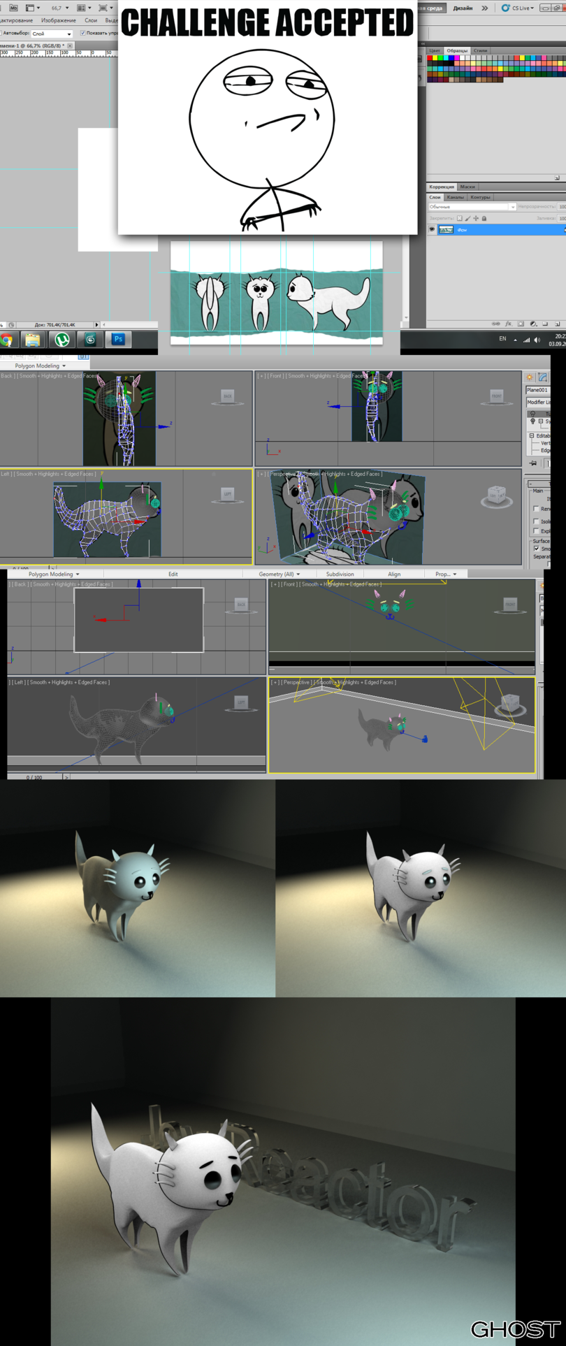The image size is (566, 1346).
Task: Click the layer effects fx icon
Action: (509, 324)
